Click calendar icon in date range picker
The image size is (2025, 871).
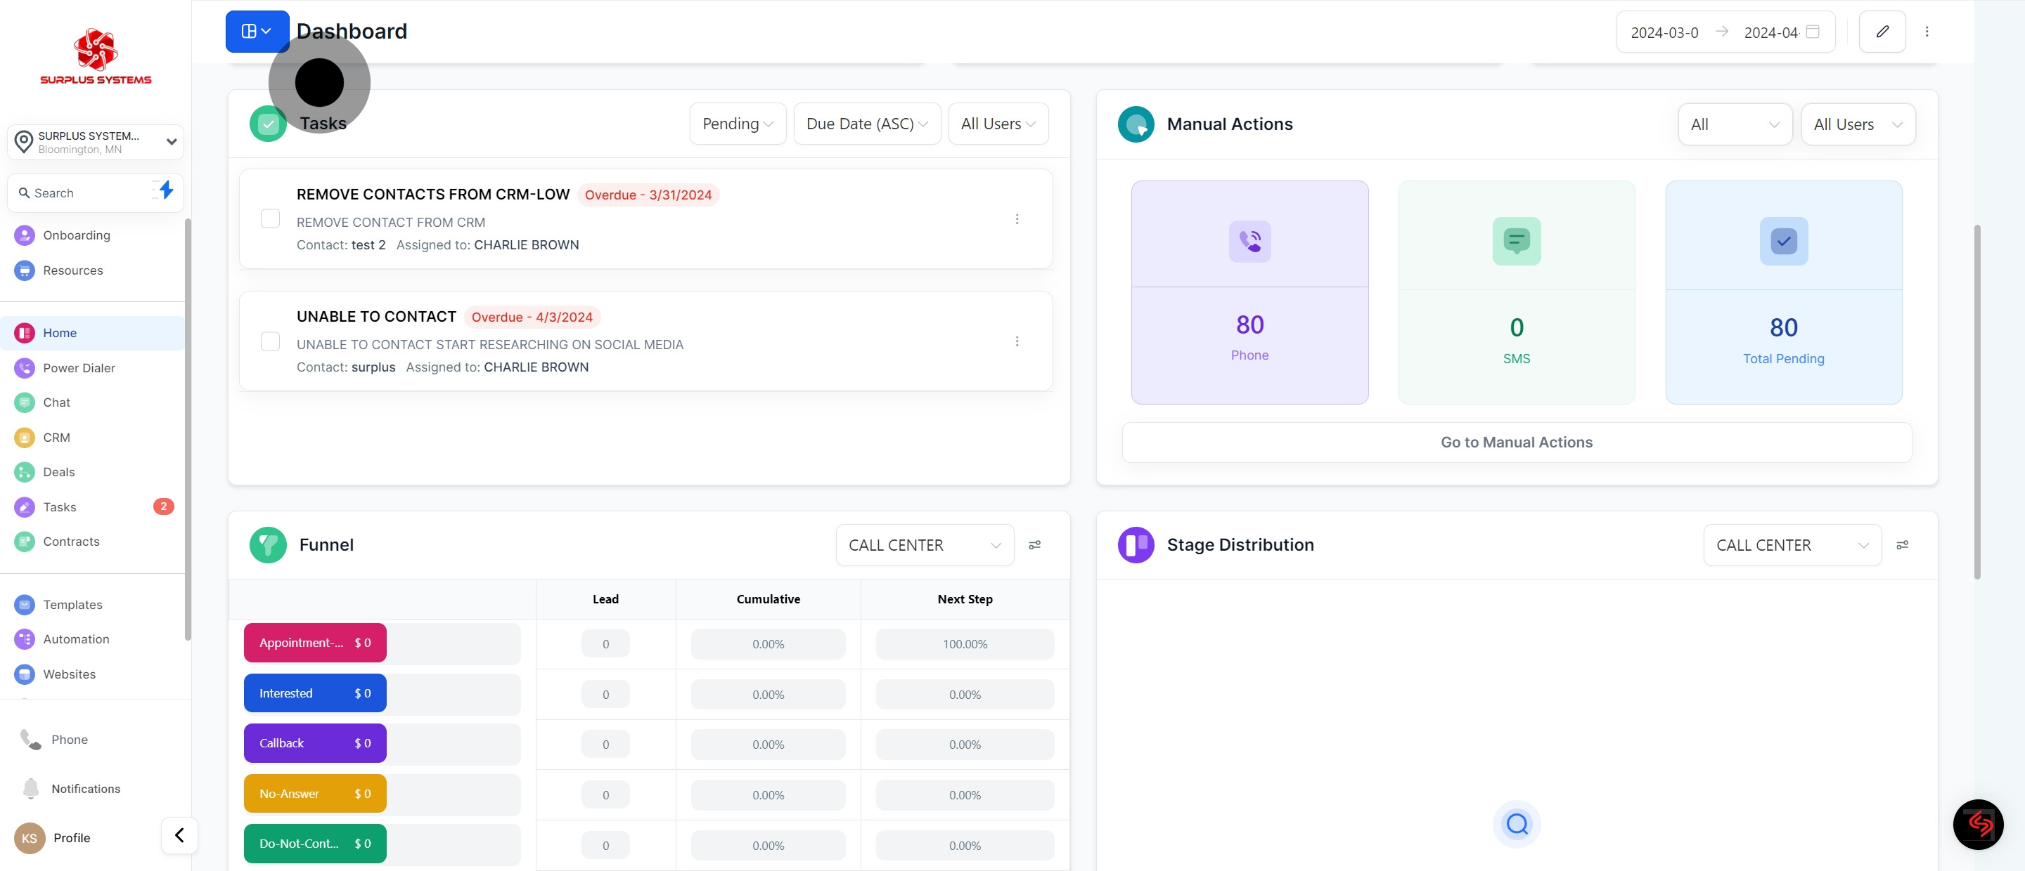1813,32
